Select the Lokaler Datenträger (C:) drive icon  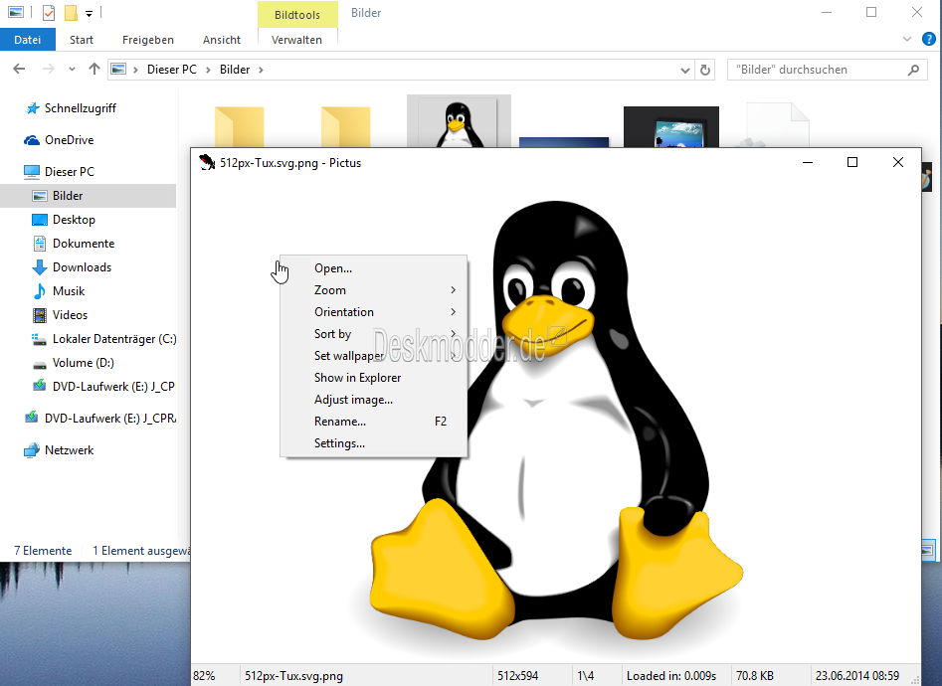tap(40, 339)
